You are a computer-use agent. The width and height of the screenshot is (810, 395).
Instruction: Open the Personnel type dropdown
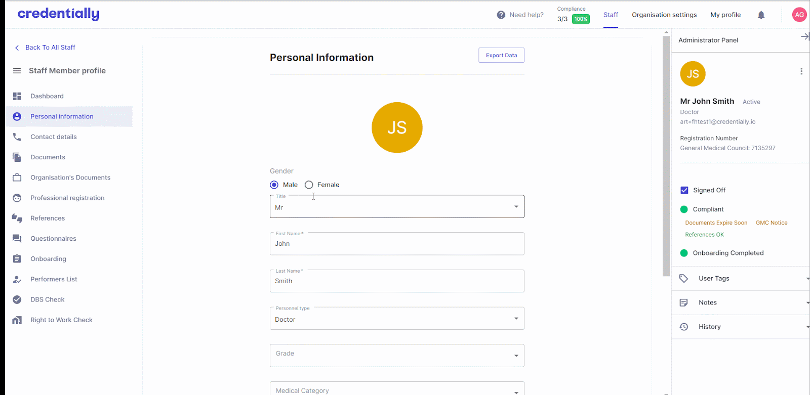click(397, 319)
